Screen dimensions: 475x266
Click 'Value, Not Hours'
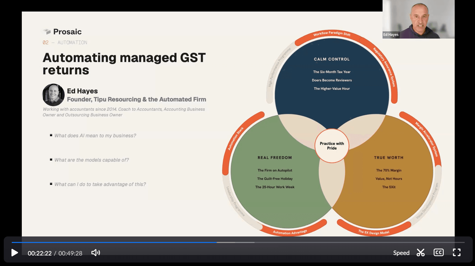(x=389, y=179)
